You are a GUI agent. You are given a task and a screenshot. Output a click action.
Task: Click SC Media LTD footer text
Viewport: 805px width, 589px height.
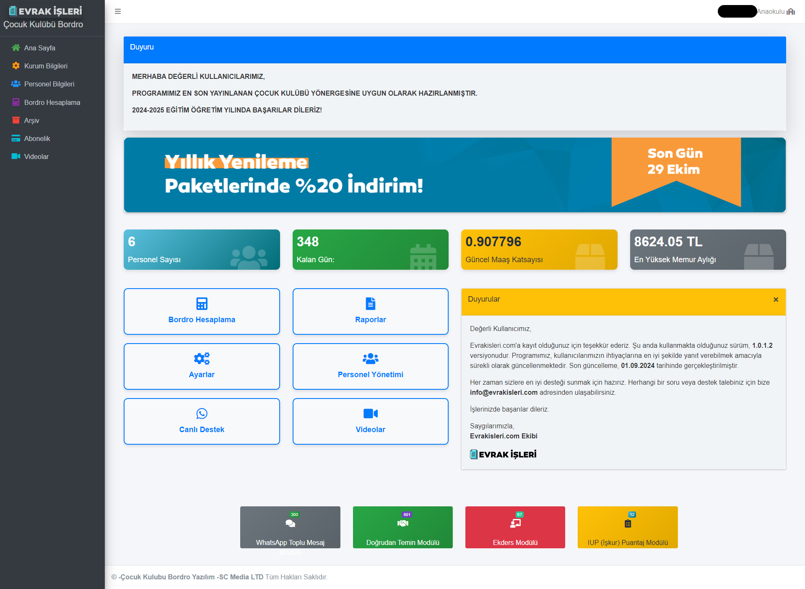point(241,577)
